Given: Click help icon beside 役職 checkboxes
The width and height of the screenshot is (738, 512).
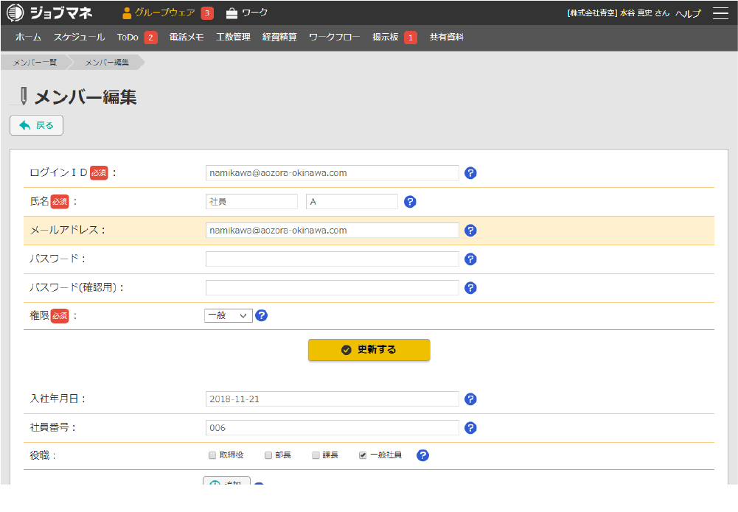Looking at the screenshot, I should tap(422, 455).
